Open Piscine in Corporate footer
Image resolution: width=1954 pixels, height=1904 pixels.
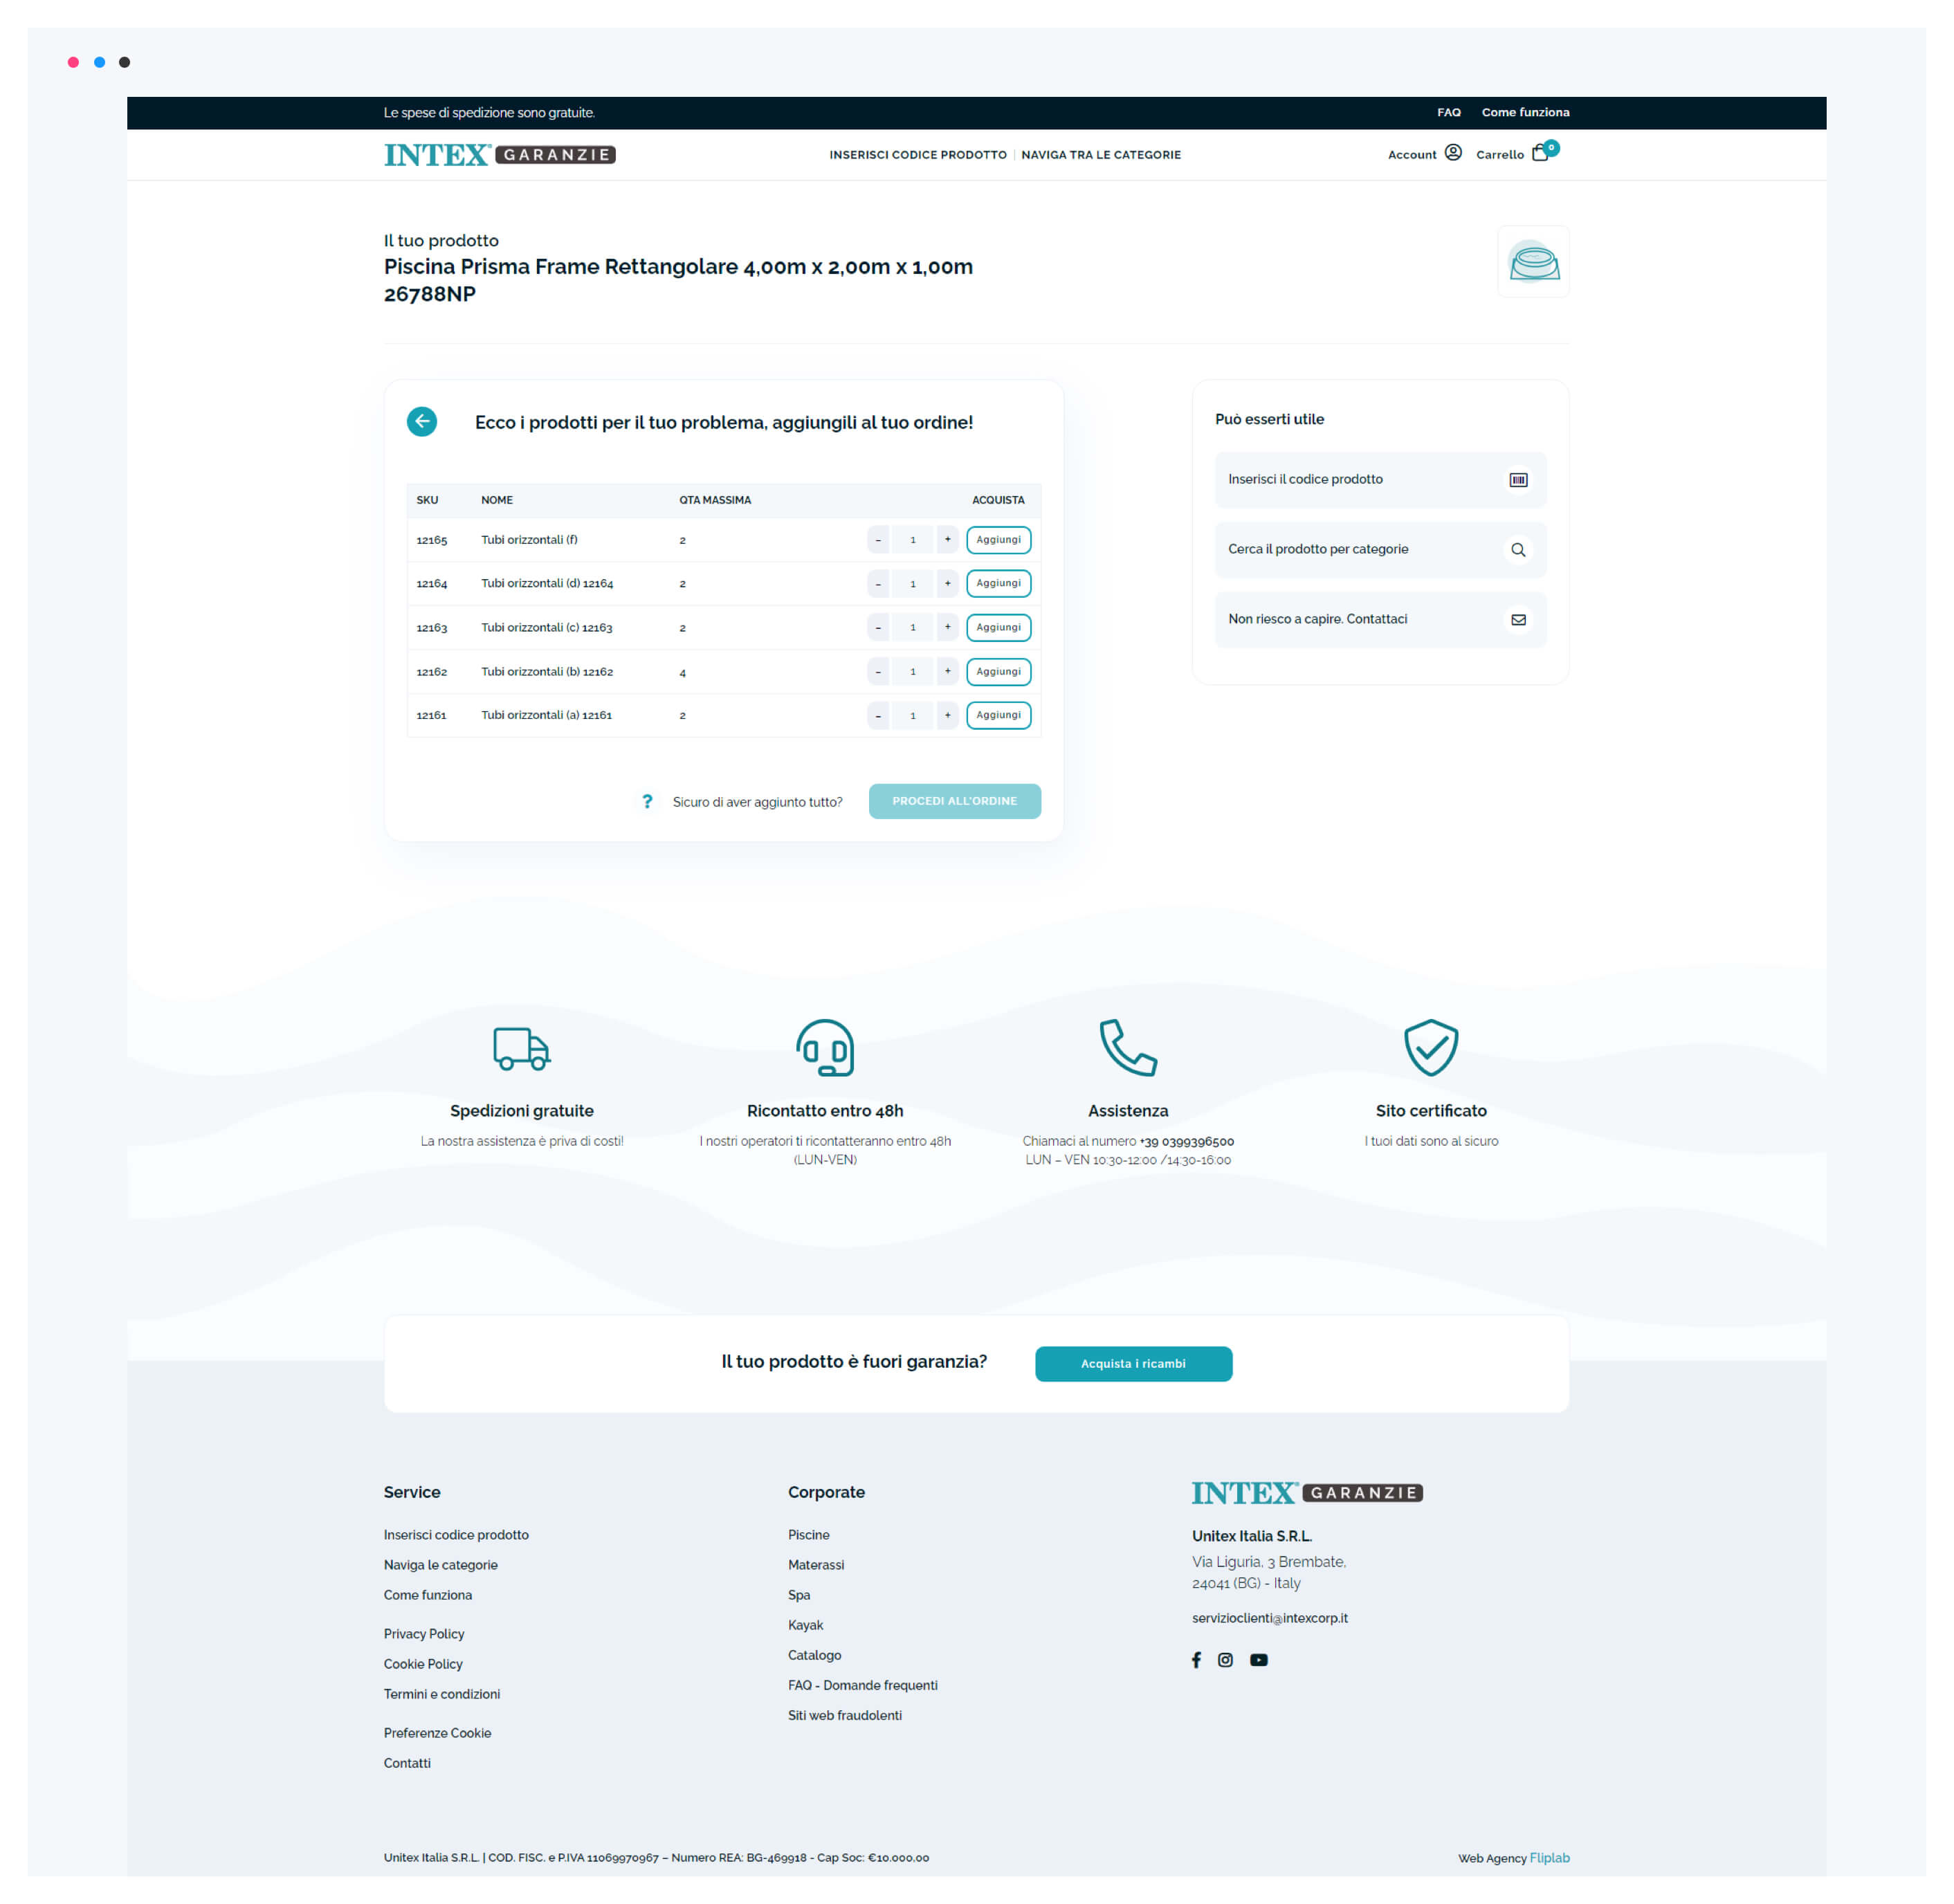pos(808,1535)
